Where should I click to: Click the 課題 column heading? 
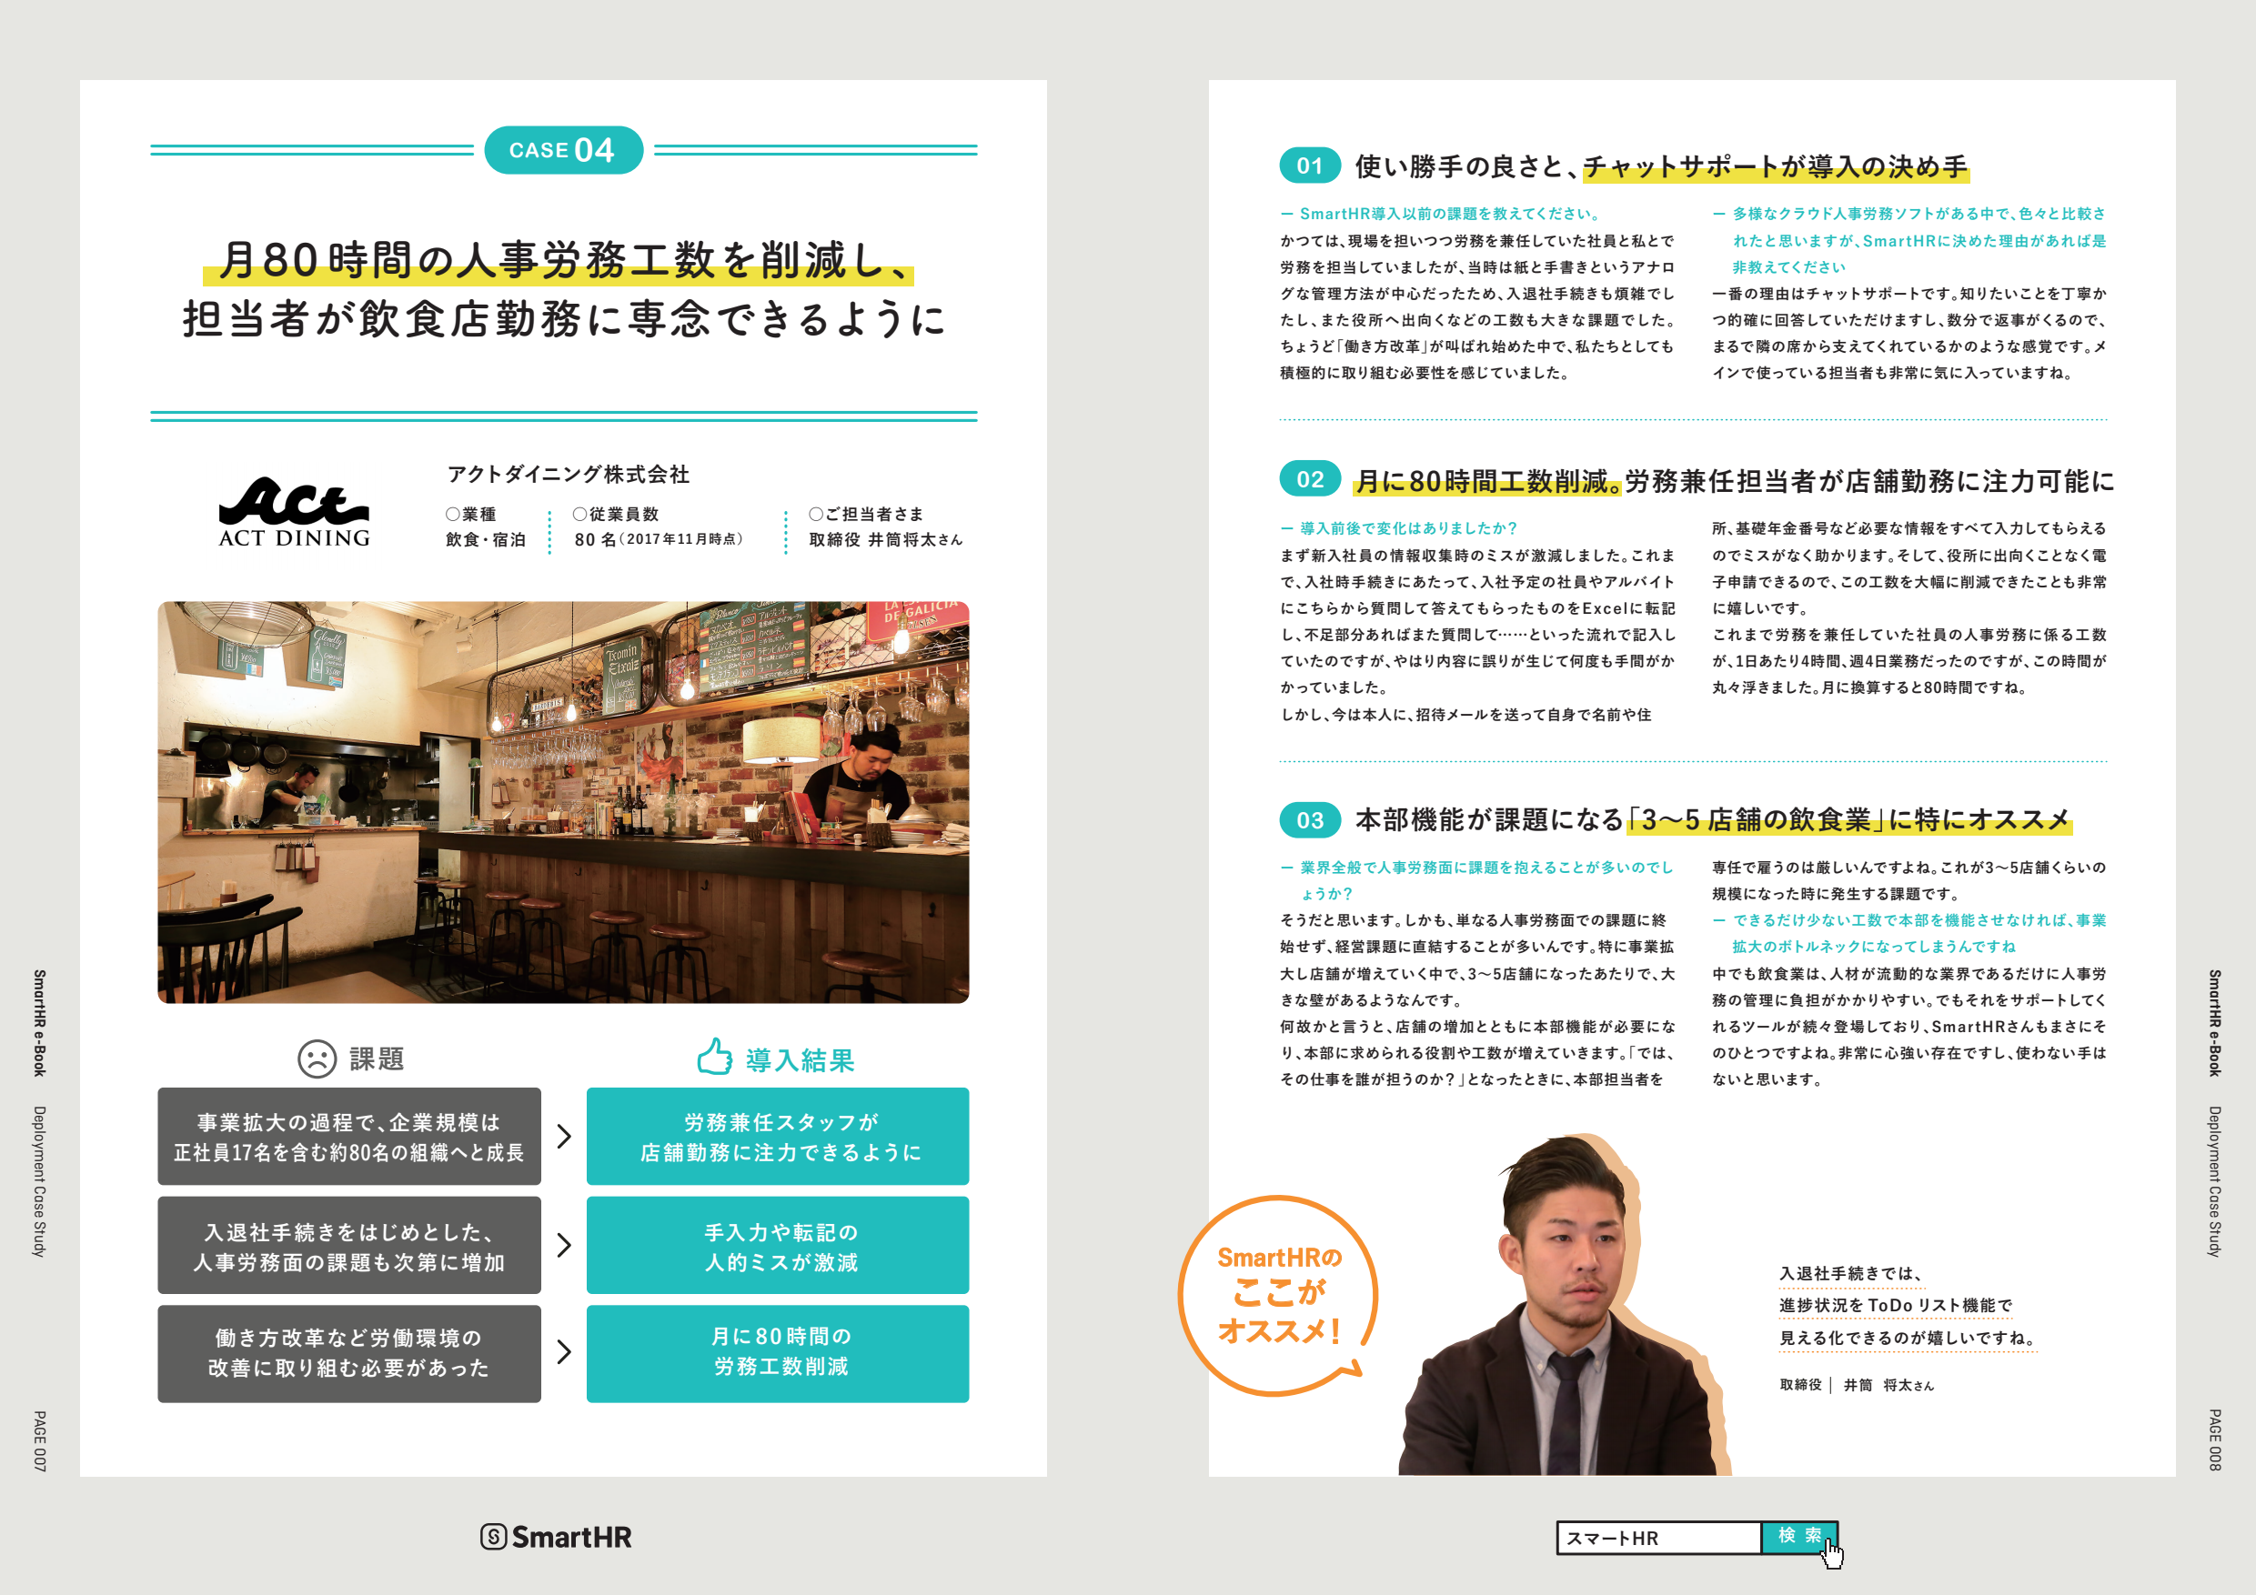tap(378, 1058)
